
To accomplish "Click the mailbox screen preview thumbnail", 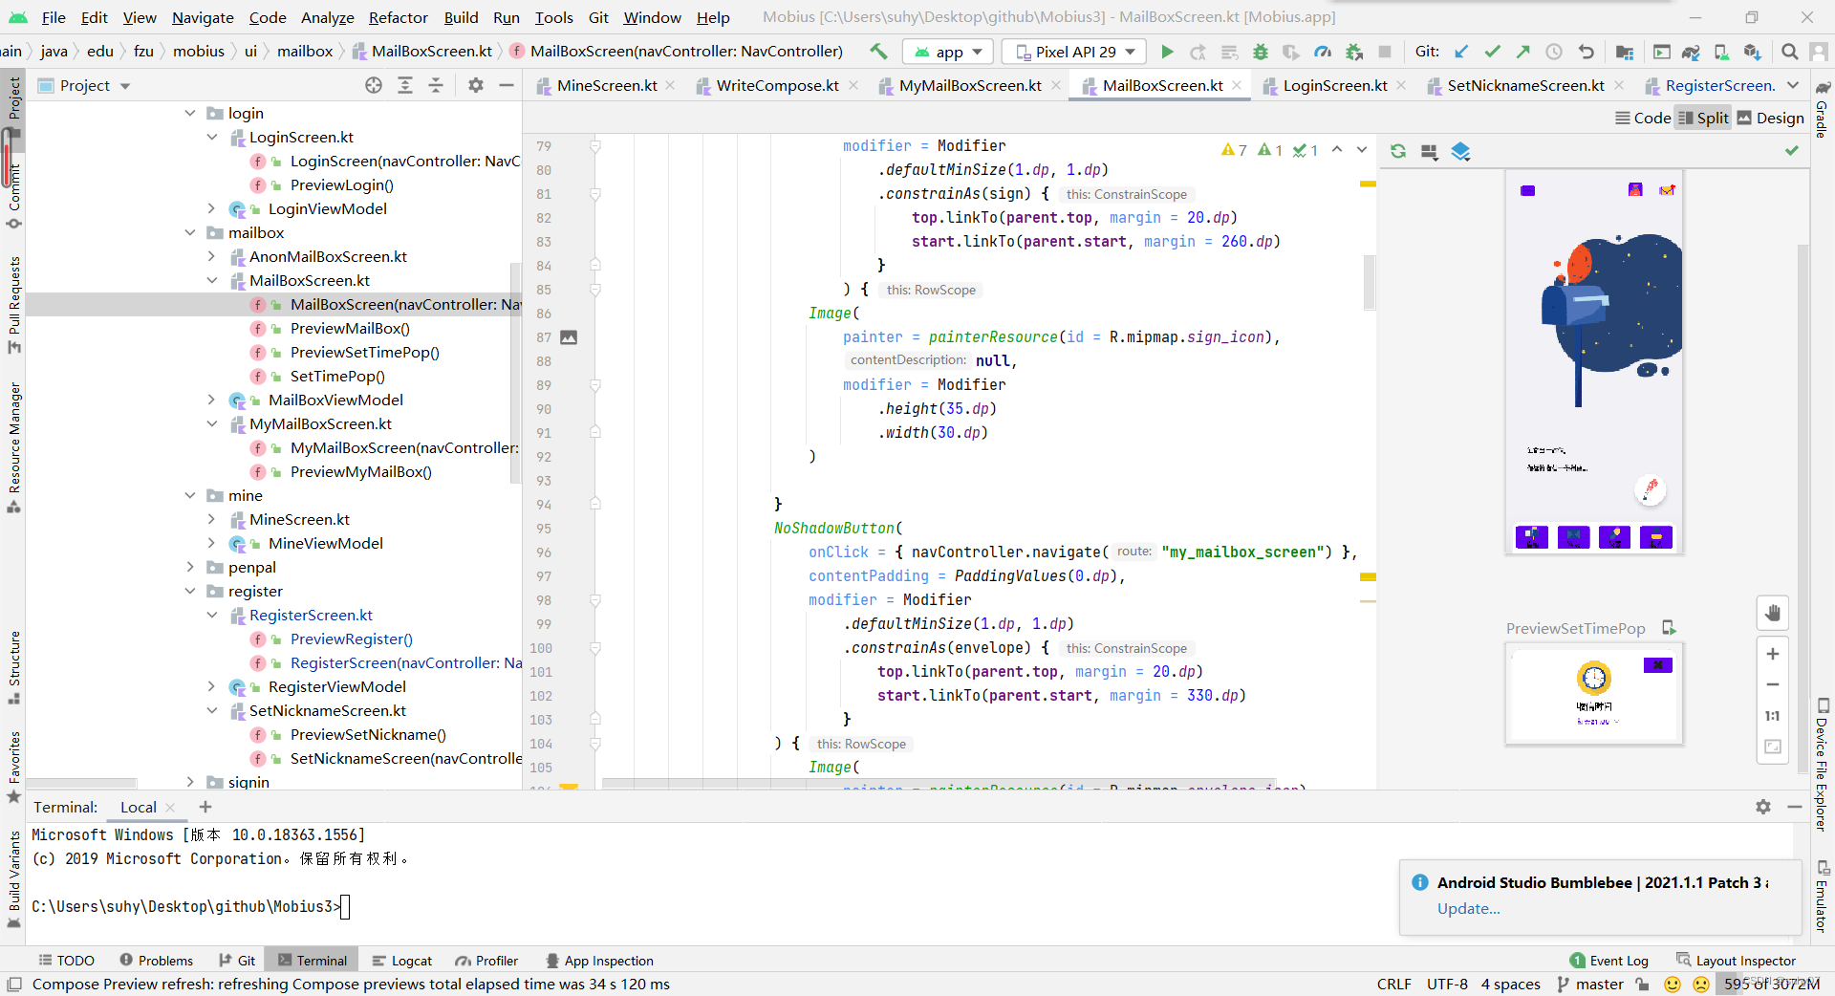I will pyautogui.click(x=1594, y=362).
